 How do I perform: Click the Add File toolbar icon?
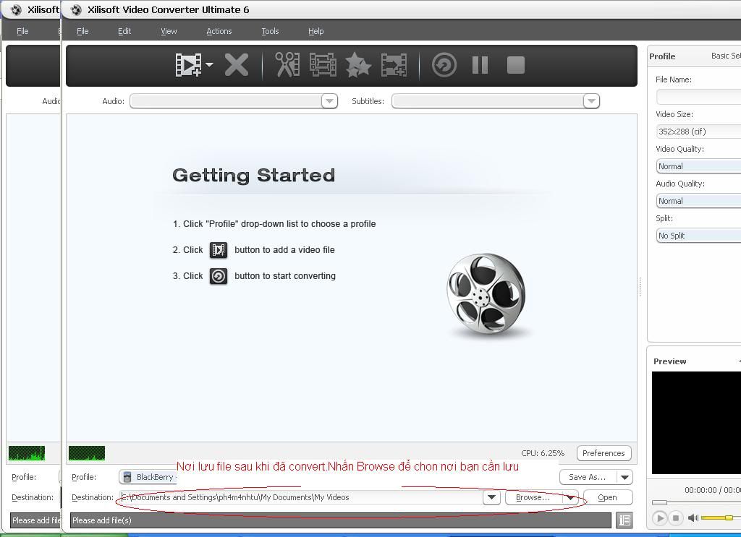[x=188, y=65]
